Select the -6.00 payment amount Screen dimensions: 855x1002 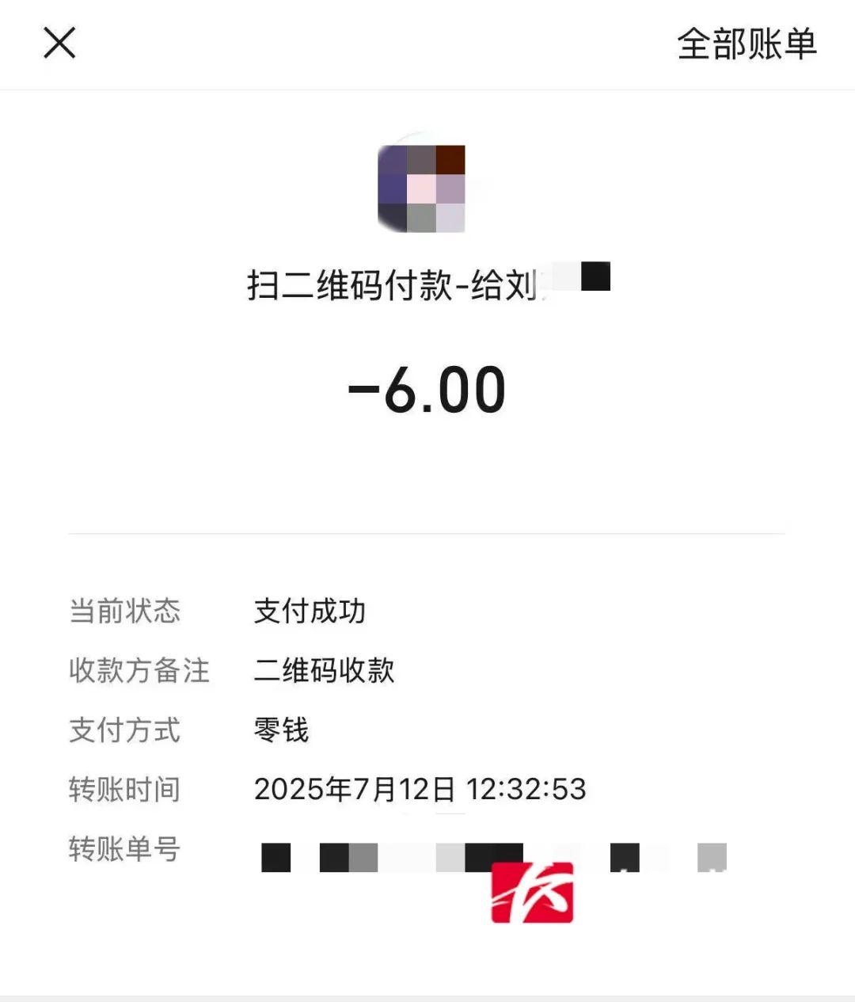427,390
